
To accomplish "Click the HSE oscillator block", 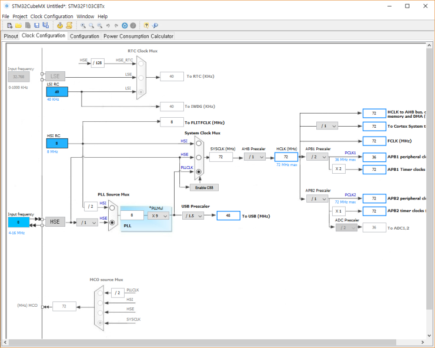I will coord(55,222).
